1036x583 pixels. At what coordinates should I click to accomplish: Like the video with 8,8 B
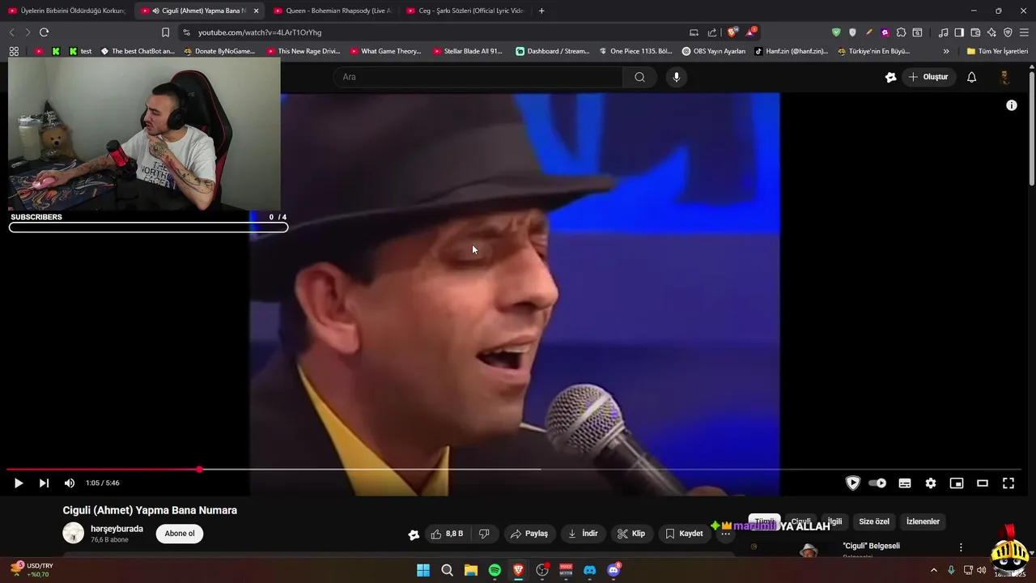pyautogui.click(x=447, y=534)
